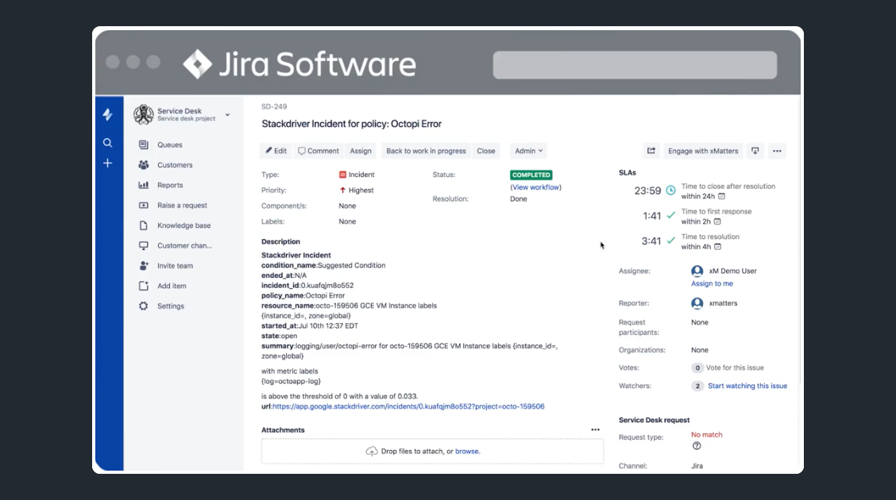Go to Knowledge base in sidebar
The height and width of the screenshot is (500, 896).
coord(183,225)
